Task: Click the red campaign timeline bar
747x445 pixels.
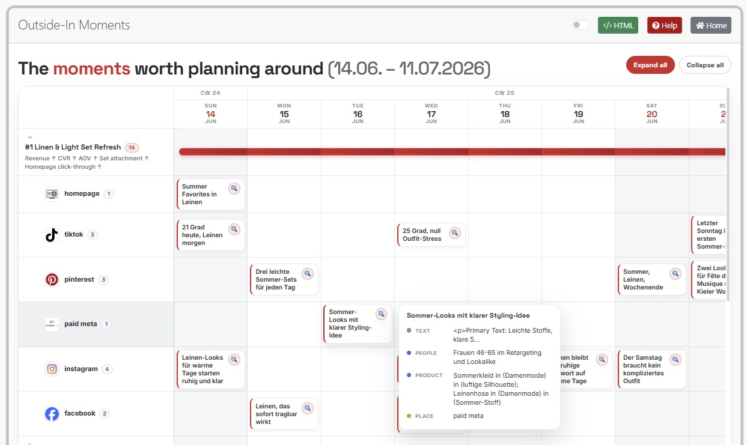Action: [x=452, y=152]
